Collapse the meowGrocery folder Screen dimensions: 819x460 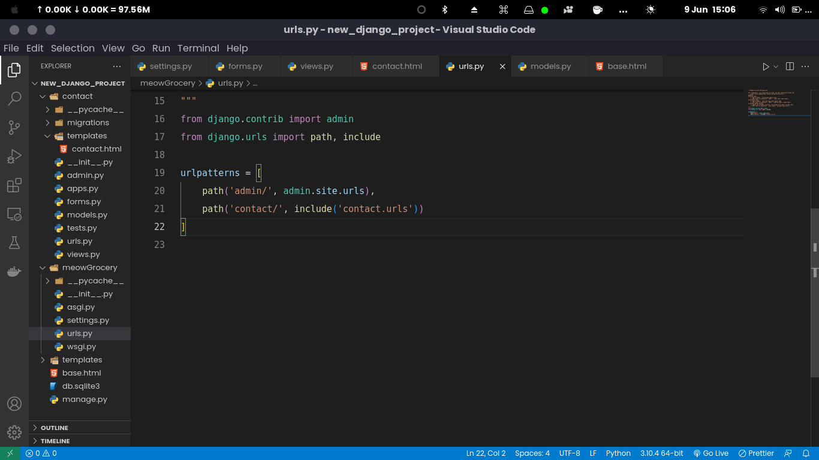(x=80, y=268)
